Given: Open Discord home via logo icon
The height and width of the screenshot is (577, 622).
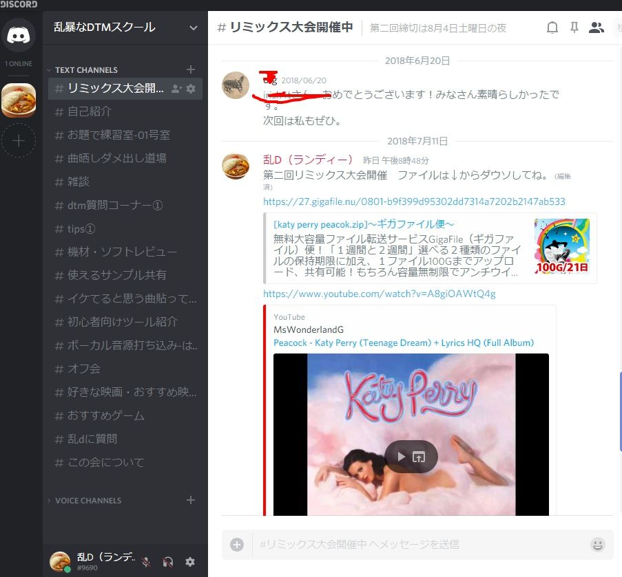Looking at the screenshot, I should [x=18, y=35].
